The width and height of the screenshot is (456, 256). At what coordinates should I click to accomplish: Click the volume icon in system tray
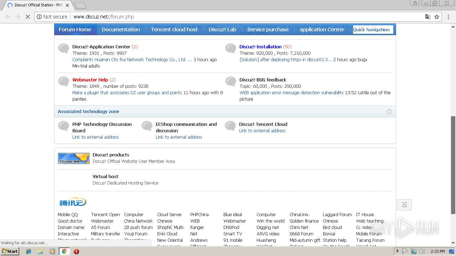(422, 251)
